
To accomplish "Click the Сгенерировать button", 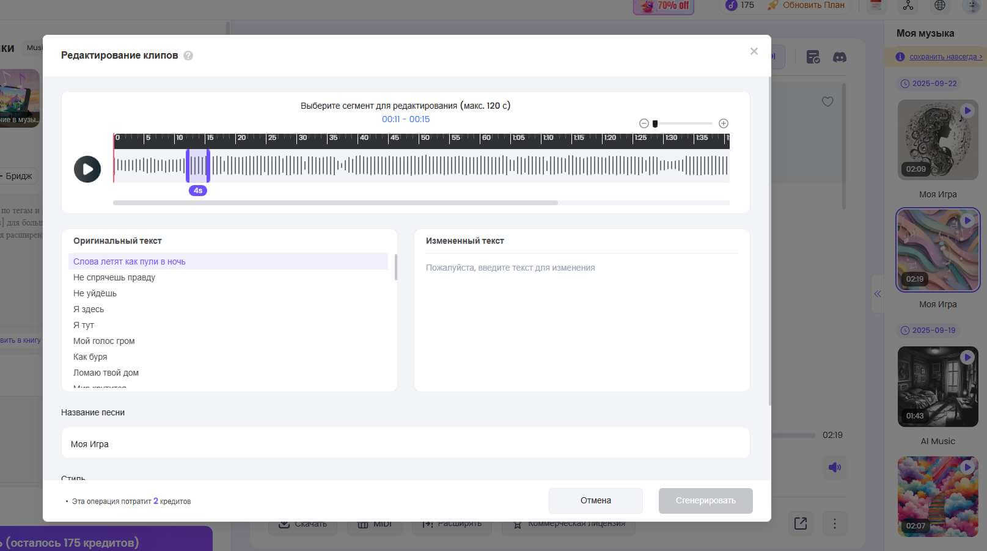I will pyautogui.click(x=705, y=500).
